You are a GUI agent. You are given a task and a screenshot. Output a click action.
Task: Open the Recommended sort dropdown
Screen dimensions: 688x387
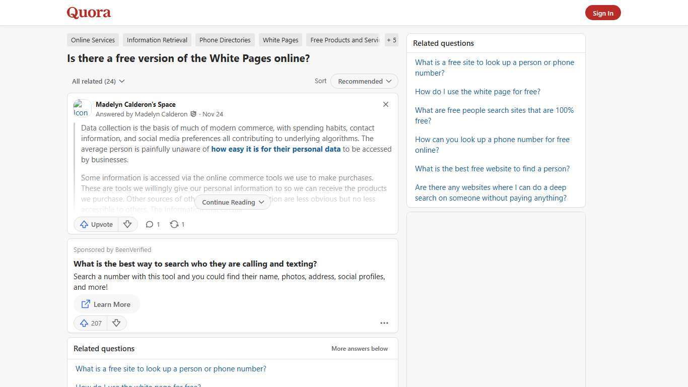click(364, 81)
